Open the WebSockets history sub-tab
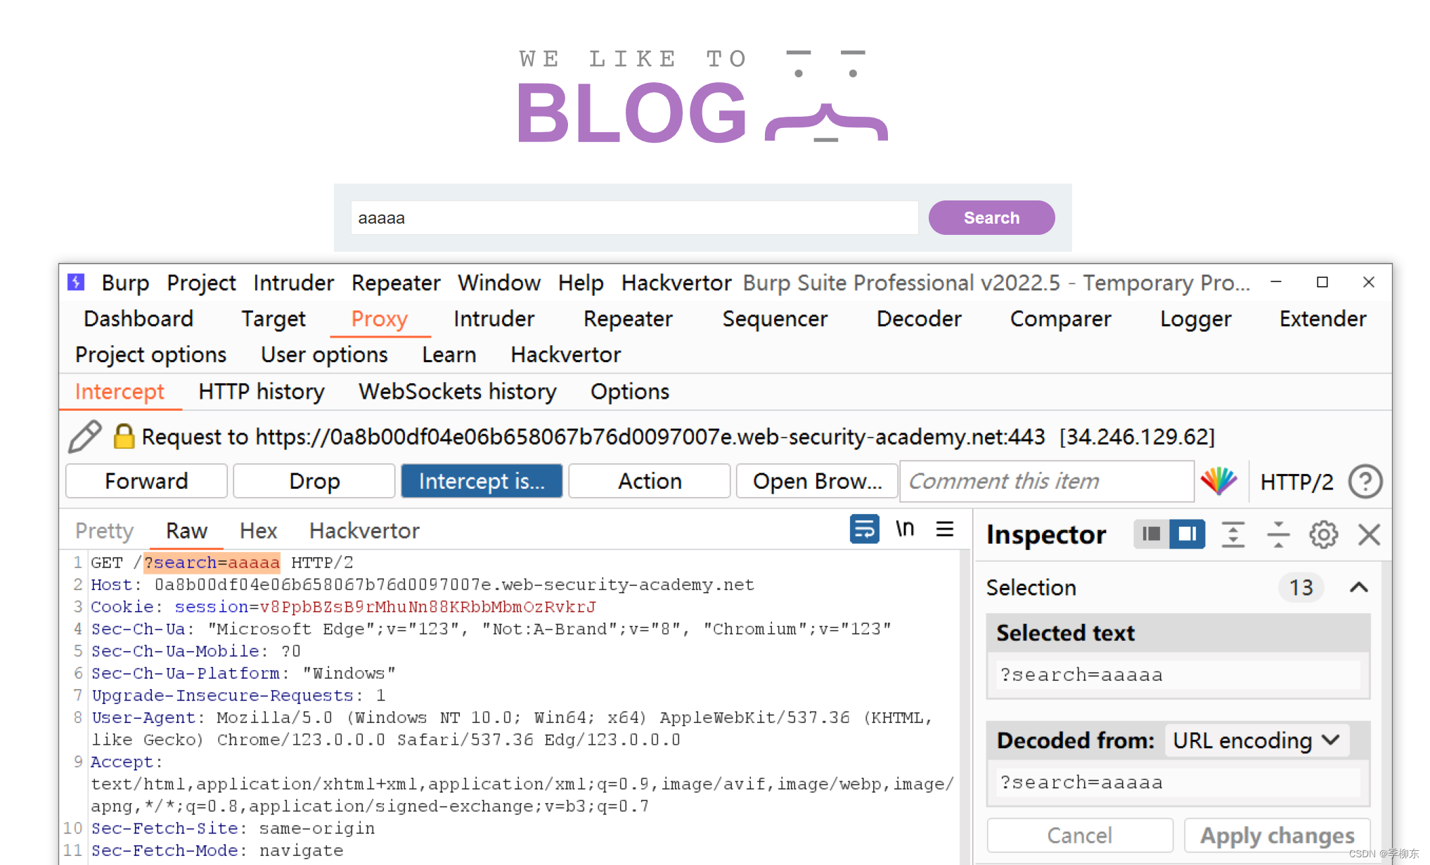This screenshot has height=865, width=1430. (x=458, y=391)
